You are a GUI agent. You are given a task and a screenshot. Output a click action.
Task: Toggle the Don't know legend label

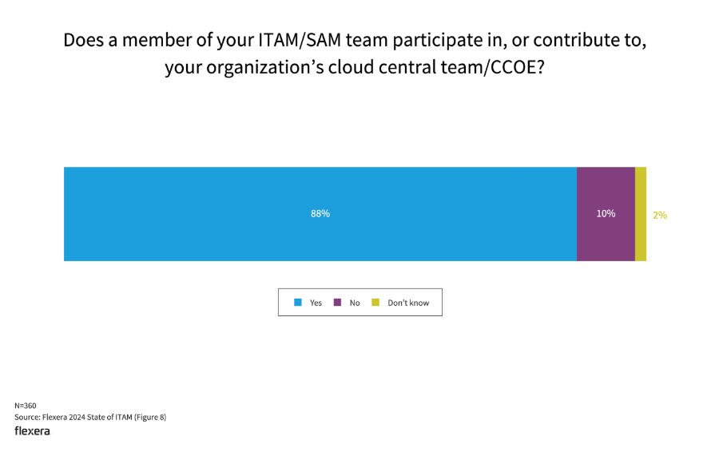[408, 303]
